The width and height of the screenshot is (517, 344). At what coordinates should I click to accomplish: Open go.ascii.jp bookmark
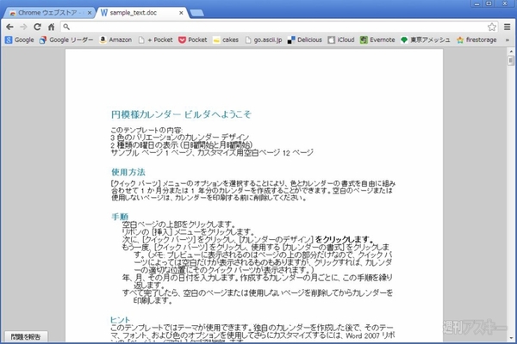(264, 40)
